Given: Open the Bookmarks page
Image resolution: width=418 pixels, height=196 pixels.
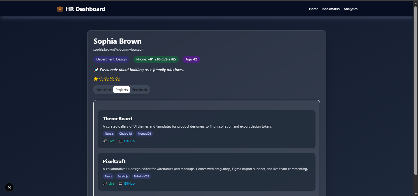Looking at the screenshot, I should click(x=331, y=9).
